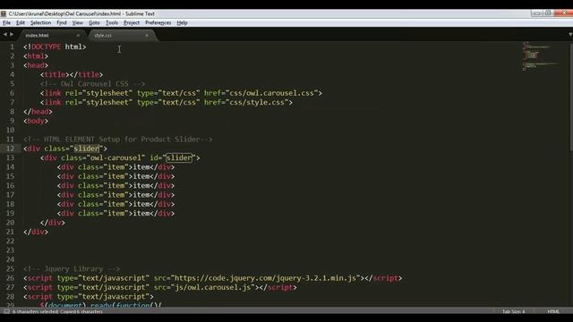Image resolution: width=573 pixels, height=322 pixels.
Task: Click the jquery-3.2.1.min.js URL
Action: [266, 278]
